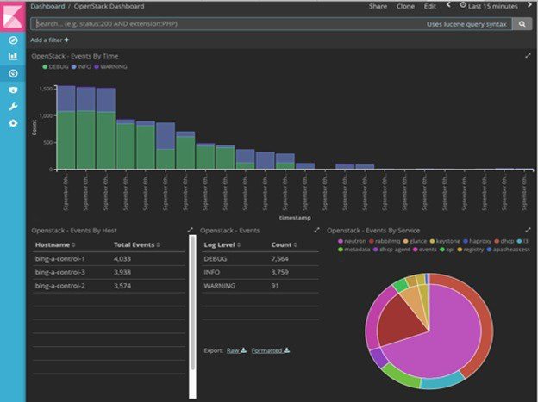Select bing-a-control-3 hostname row

(109, 272)
